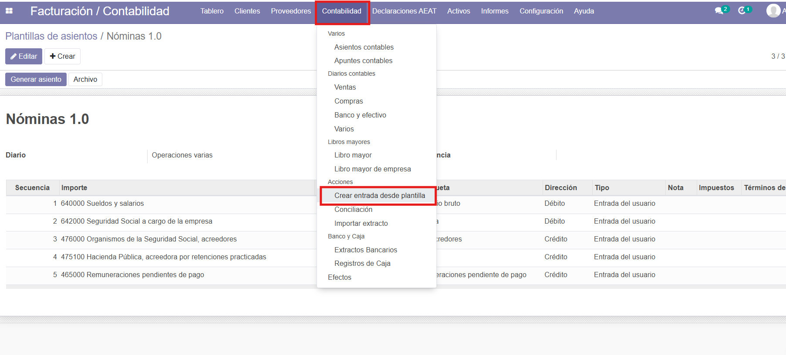Open the activities clock icon
This screenshot has width=786, height=355.
click(x=742, y=10)
